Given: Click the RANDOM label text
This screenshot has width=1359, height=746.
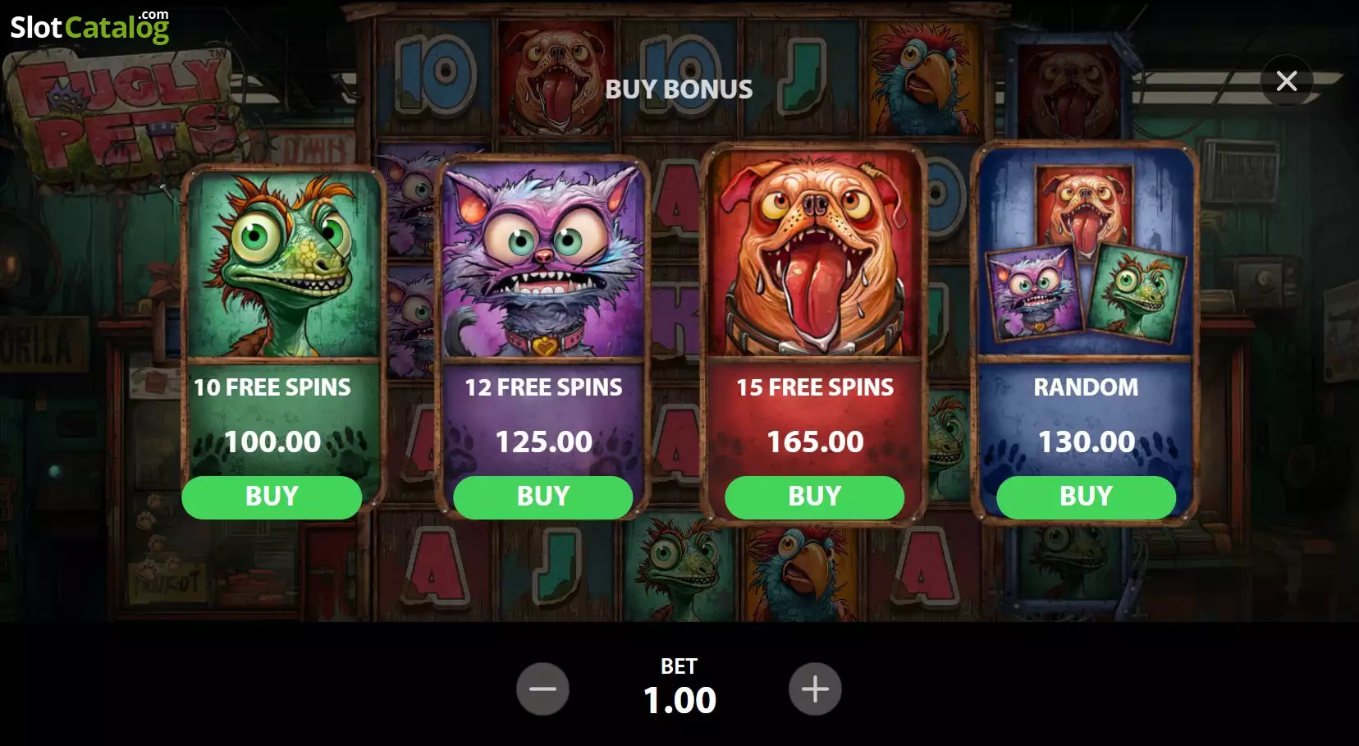Looking at the screenshot, I should [1086, 387].
